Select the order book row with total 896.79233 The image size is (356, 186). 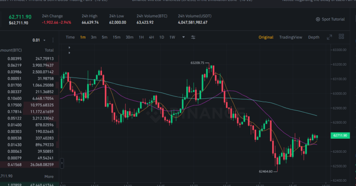[x=29, y=145]
